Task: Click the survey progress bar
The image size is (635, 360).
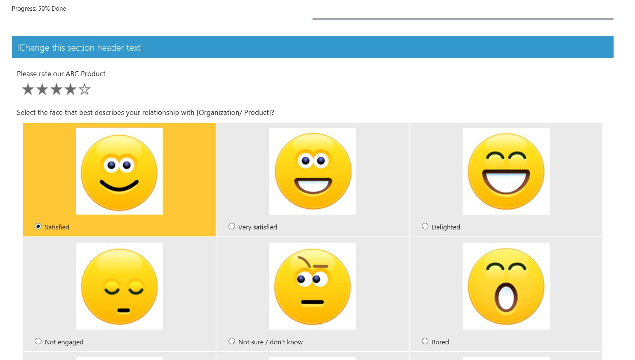Action: pyautogui.click(x=463, y=19)
